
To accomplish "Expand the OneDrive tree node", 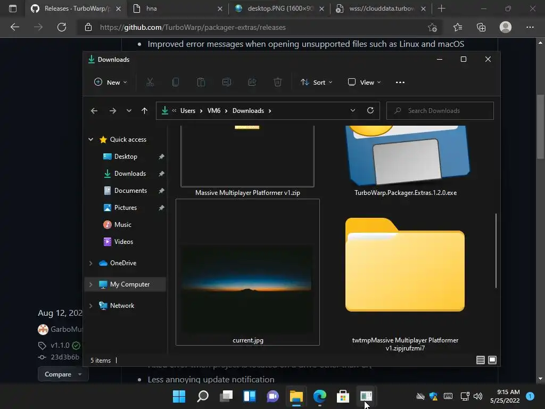I will click(x=90, y=263).
